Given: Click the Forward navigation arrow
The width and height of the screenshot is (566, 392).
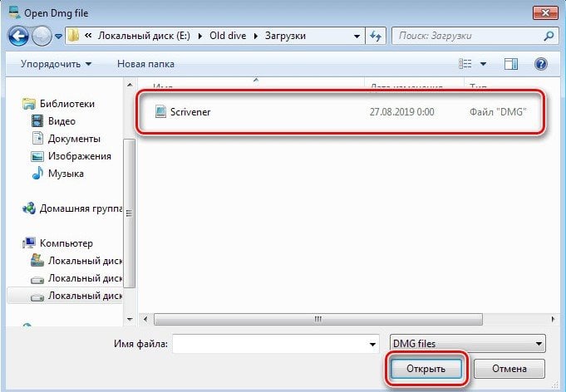Looking at the screenshot, I should coord(42,36).
